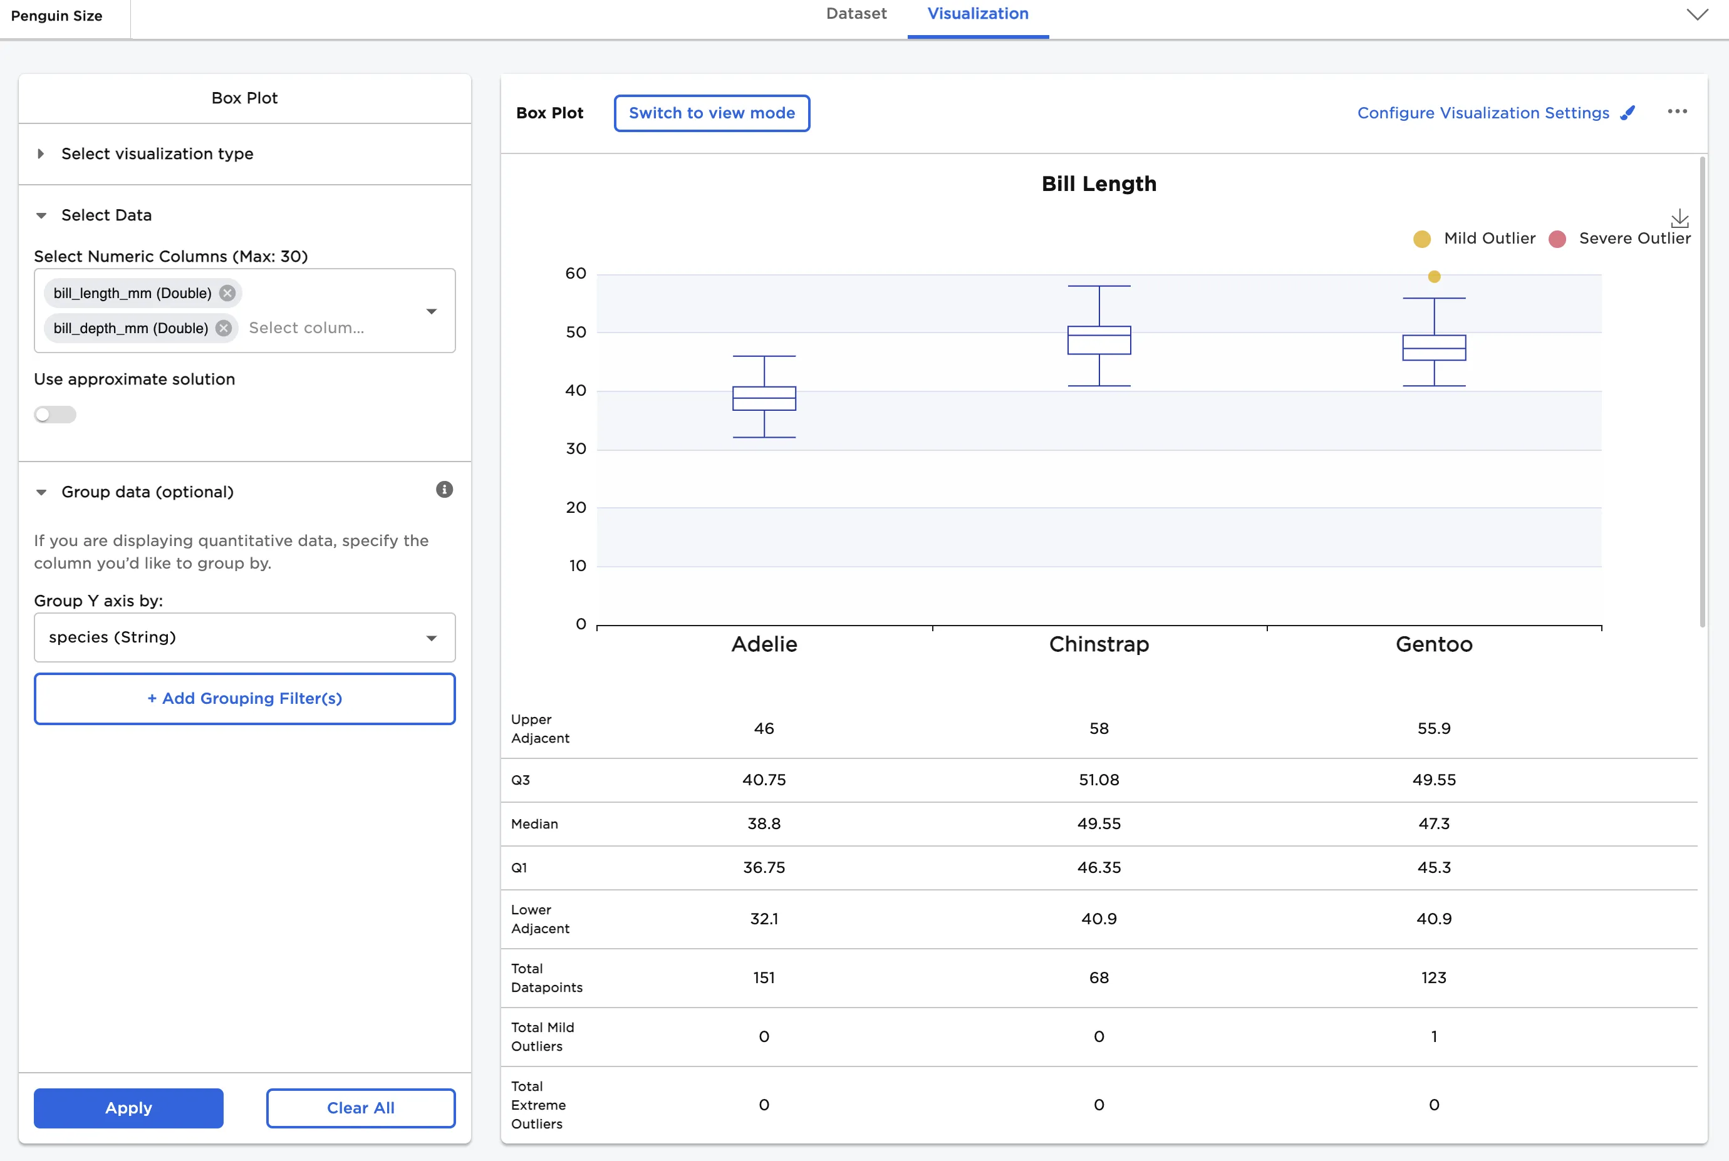The height and width of the screenshot is (1161, 1729).
Task: Open the species (String) group-by dropdown
Action: tap(244, 637)
